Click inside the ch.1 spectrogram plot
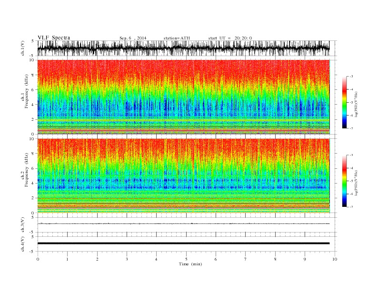Image resolution: width=377 pixels, height=291 pixels. click(184, 97)
